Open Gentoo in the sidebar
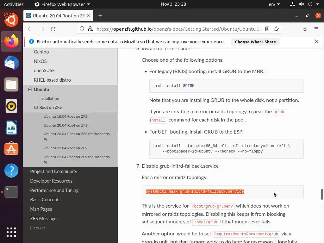This screenshot has height=243, width=324. click(x=41, y=52)
